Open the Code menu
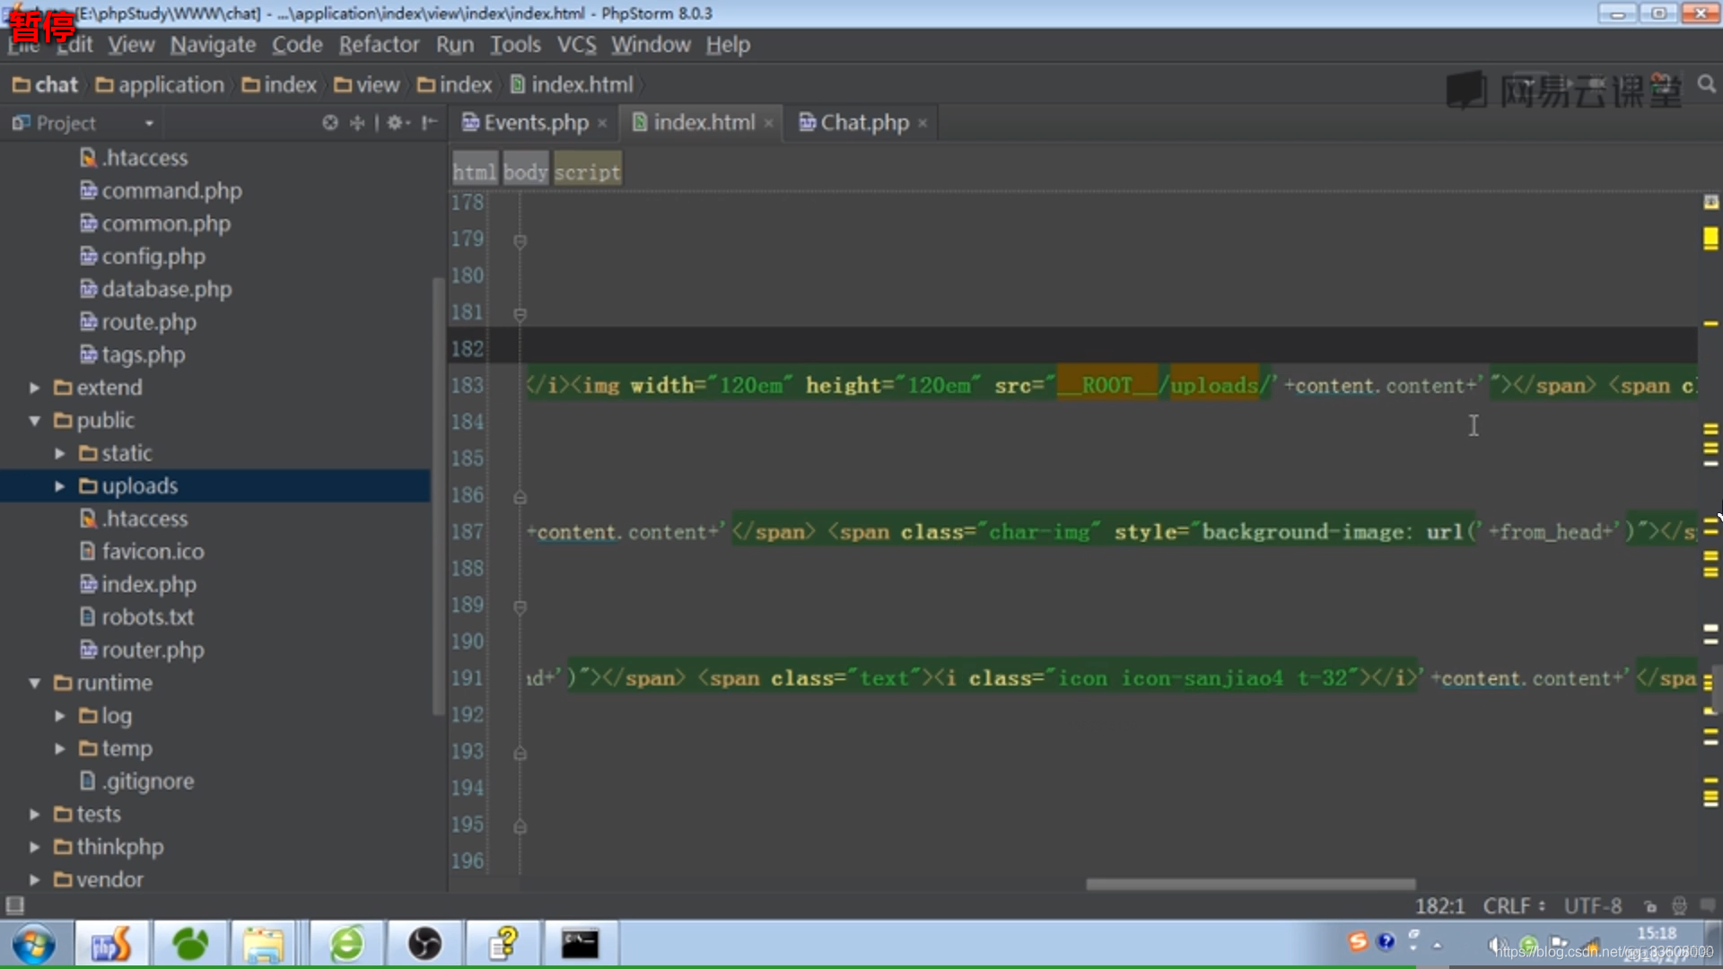Viewport: 1723px width, 969px height. (x=297, y=45)
